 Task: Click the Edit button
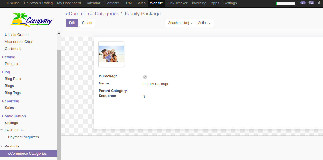pyautogui.click(x=72, y=23)
